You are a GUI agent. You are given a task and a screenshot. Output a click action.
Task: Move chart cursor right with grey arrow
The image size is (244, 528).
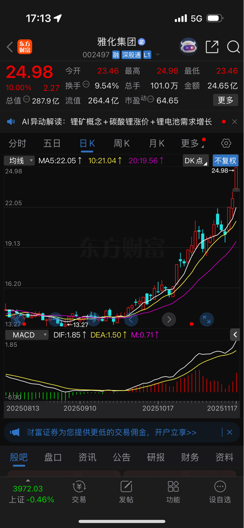pyautogui.click(x=169, y=319)
